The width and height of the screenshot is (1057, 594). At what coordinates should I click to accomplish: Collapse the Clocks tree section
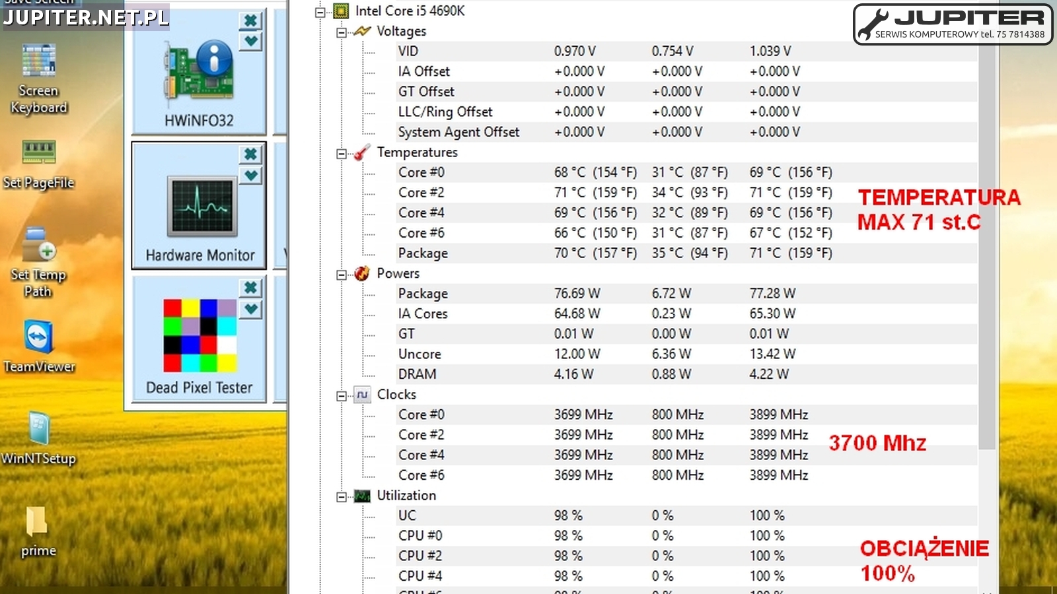click(x=342, y=395)
